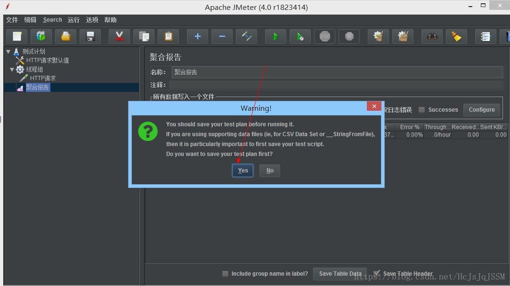The image size is (510, 286).
Task: Click the Expand All plus icon
Action: pos(197,36)
